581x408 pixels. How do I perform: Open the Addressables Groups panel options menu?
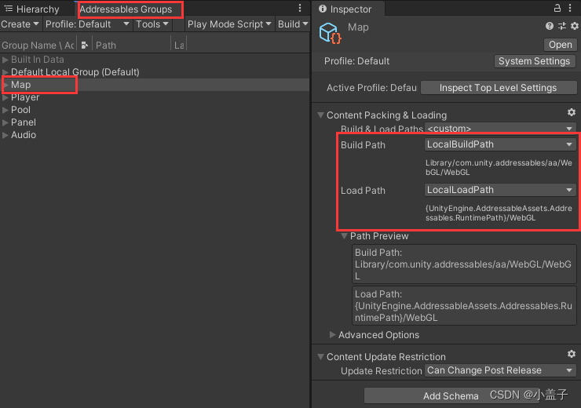300,8
